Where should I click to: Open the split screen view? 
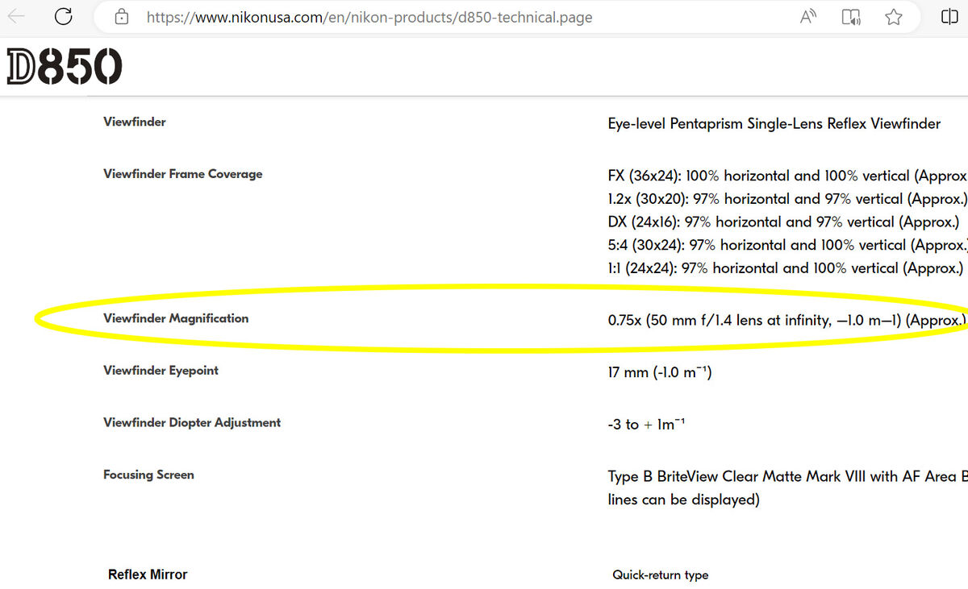pyautogui.click(x=950, y=17)
